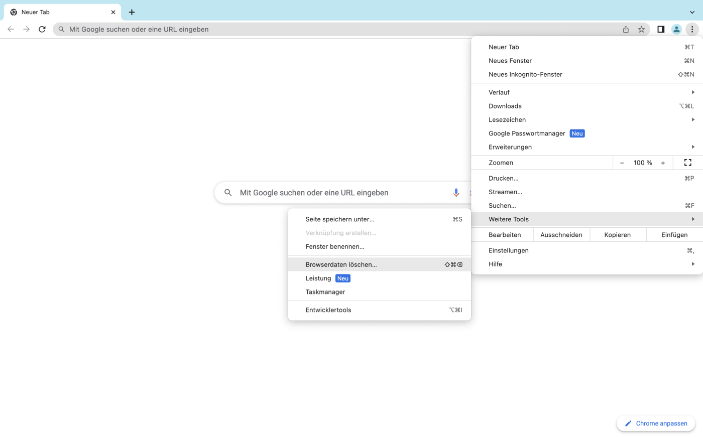
Task: Click the share icon in the address bar
Action: click(x=626, y=29)
